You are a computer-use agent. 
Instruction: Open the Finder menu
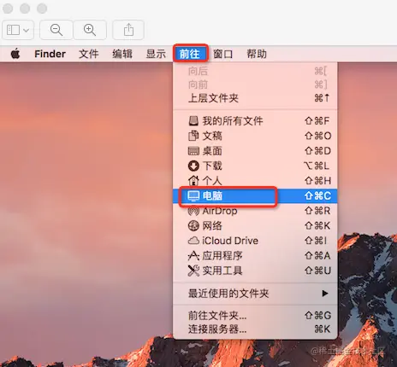tap(50, 54)
